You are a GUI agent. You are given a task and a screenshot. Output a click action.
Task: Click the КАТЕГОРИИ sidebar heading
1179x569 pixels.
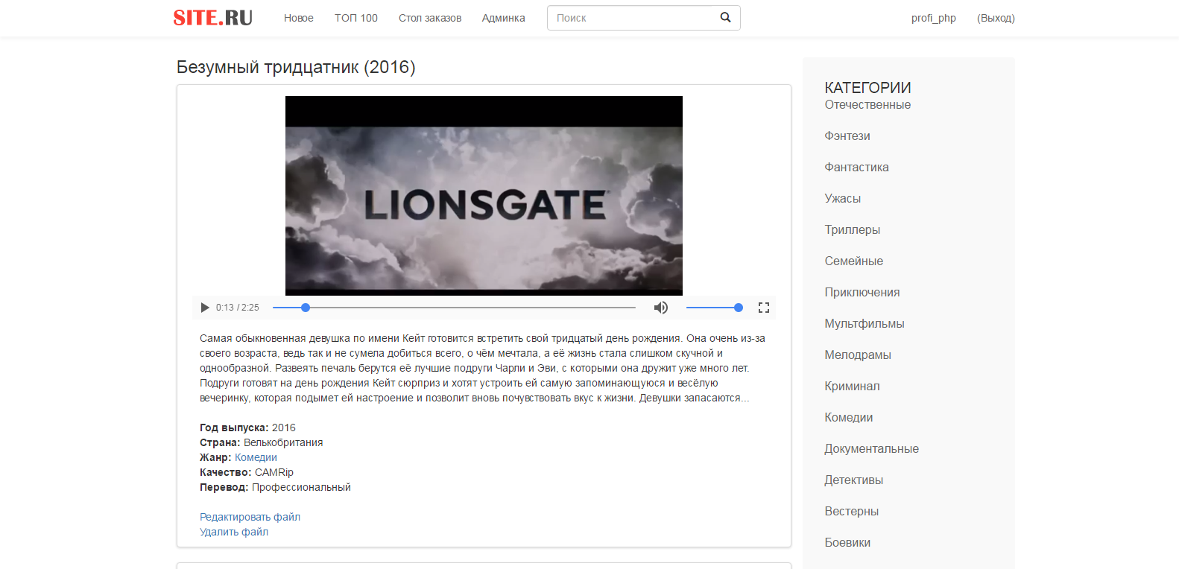867,88
